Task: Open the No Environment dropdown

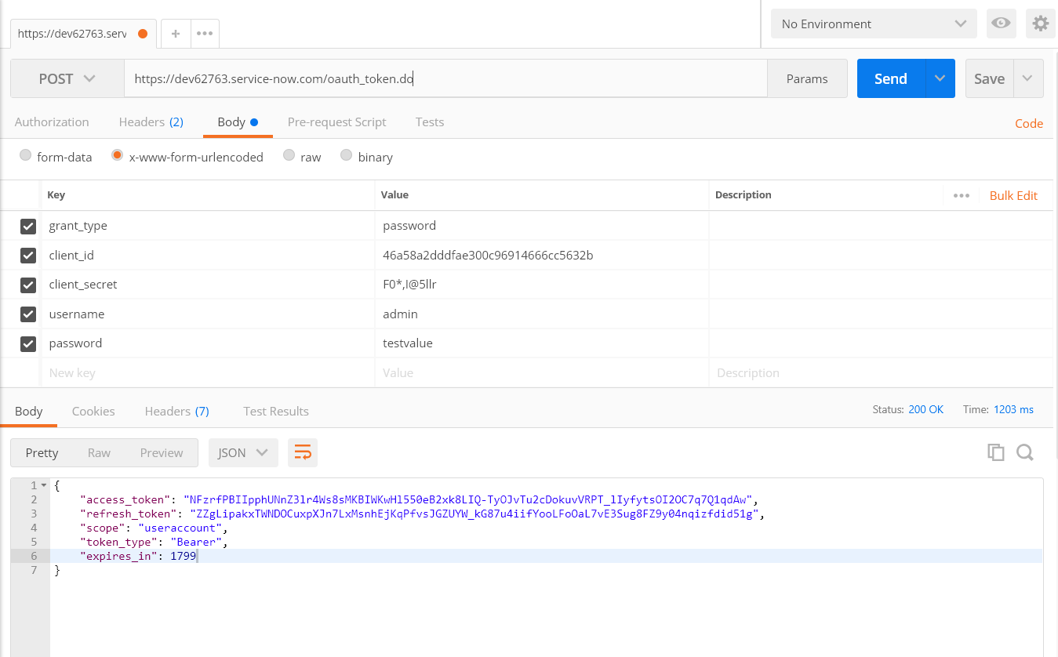Action: click(873, 24)
